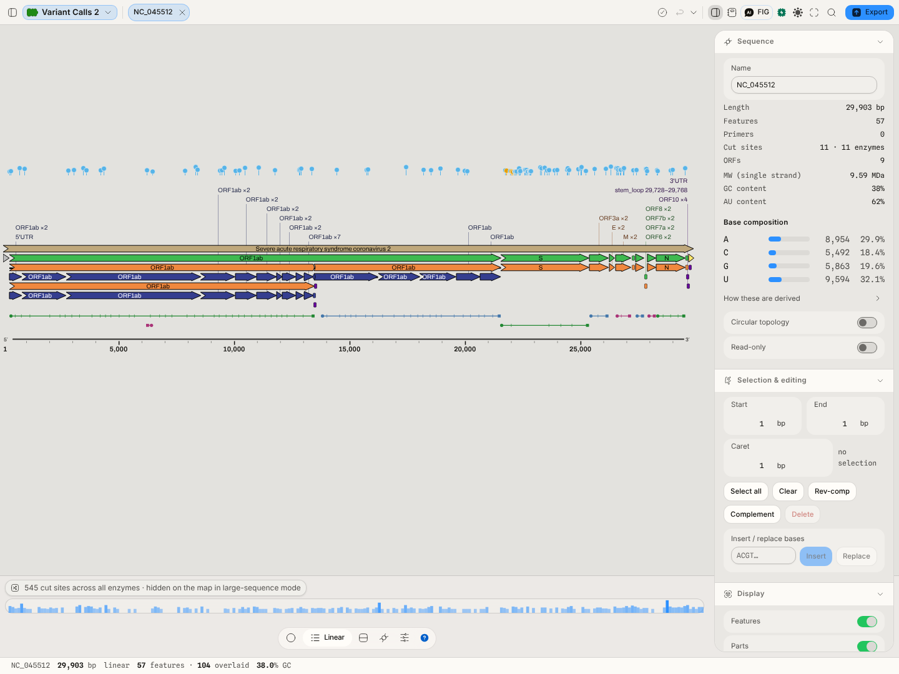Image resolution: width=899 pixels, height=674 pixels.
Task: Click the enzyme cut-site icon in bottom toolbar
Action: click(384, 638)
